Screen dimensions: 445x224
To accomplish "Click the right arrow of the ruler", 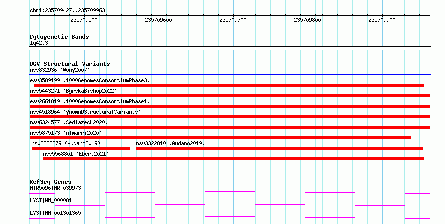I will [x=429, y=16].
